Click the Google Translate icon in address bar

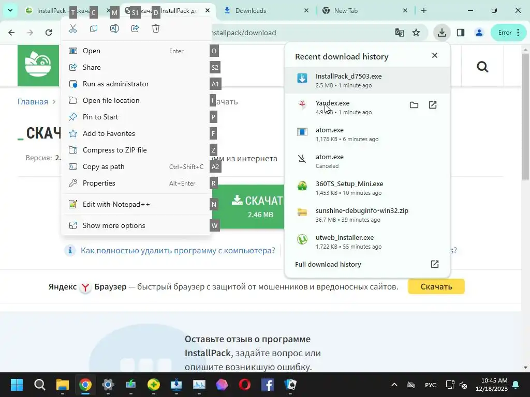point(399,33)
